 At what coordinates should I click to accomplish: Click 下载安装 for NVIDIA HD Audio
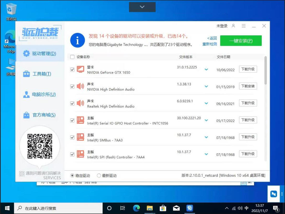pos(248,86)
